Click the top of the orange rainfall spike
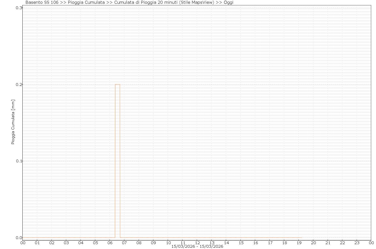The height and width of the screenshot is (249, 376). [117, 84]
